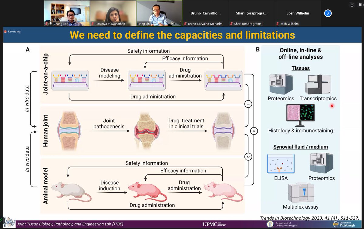Click the ELISA well illustration
The width and height of the screenshot is (364, 229).
[x=281, y=164]
